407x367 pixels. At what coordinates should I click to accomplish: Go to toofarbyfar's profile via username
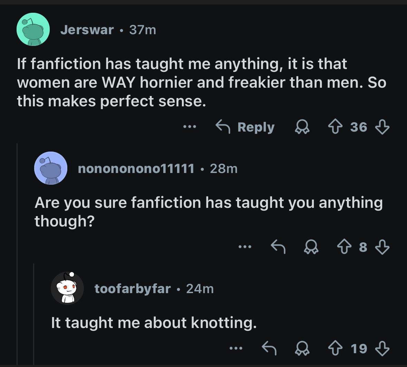(x=133, y=288)
